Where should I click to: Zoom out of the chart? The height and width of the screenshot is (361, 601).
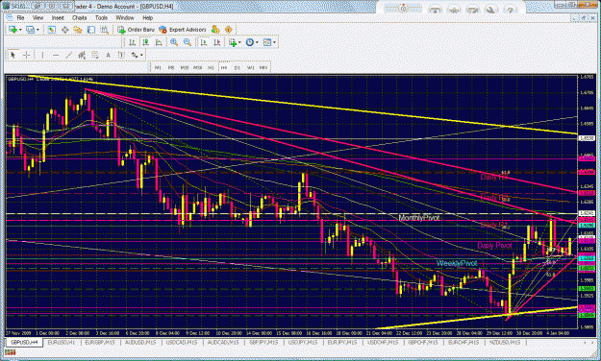click(188, 42)
